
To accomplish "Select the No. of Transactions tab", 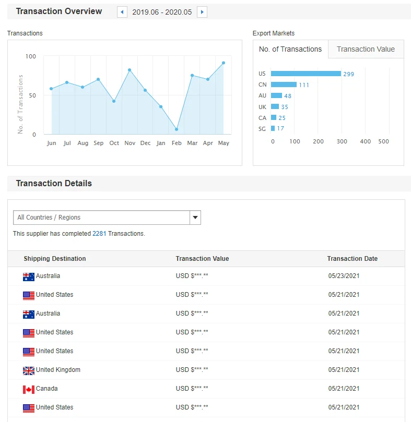I will pos(290,49).
